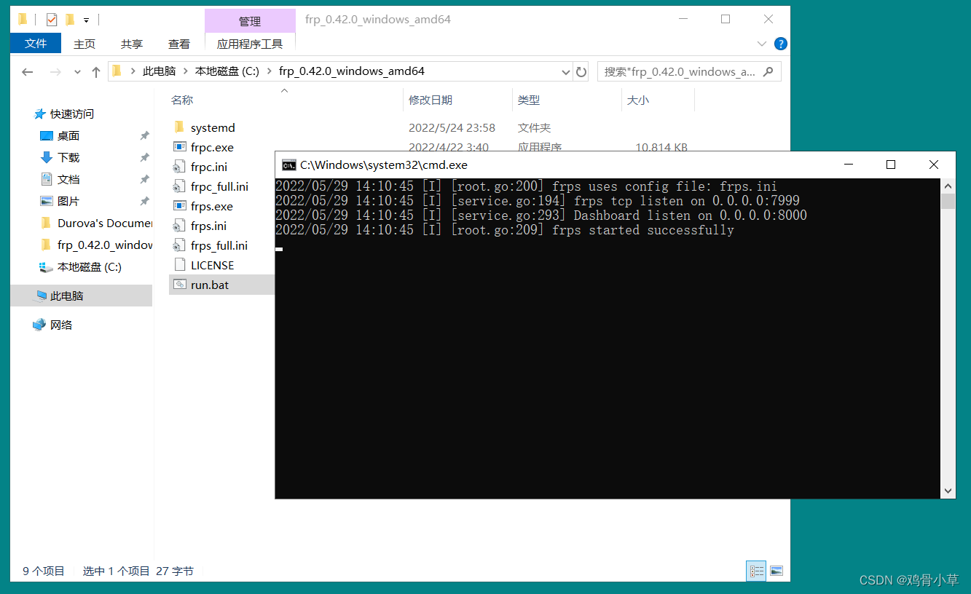This screenshot has height=594, width=971.
Task: Go up one folder level
Action: pos(96,71)
